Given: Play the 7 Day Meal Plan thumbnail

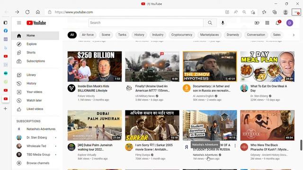Looking at the screenshot, I should (267, 66).
